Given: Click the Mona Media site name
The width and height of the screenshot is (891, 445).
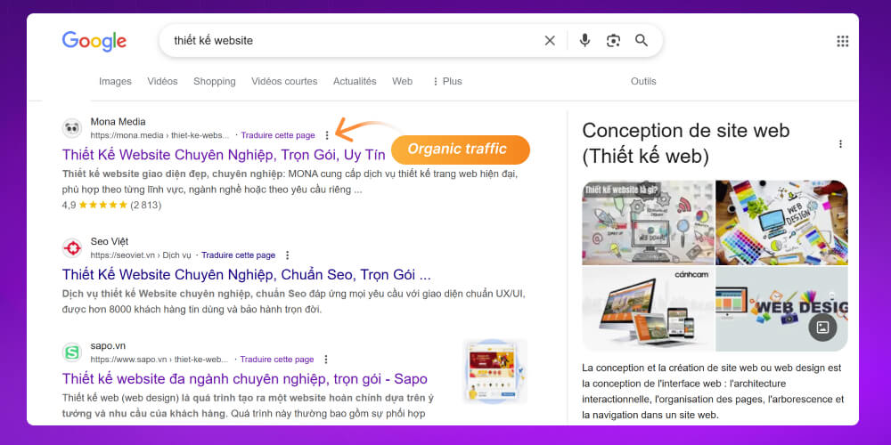Looking at the screenshot, I should pyautogui.click(x=118, y=121).
